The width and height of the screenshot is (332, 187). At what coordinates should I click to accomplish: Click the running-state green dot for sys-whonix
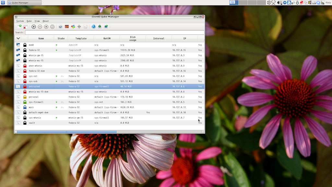[x=56, y=118]
